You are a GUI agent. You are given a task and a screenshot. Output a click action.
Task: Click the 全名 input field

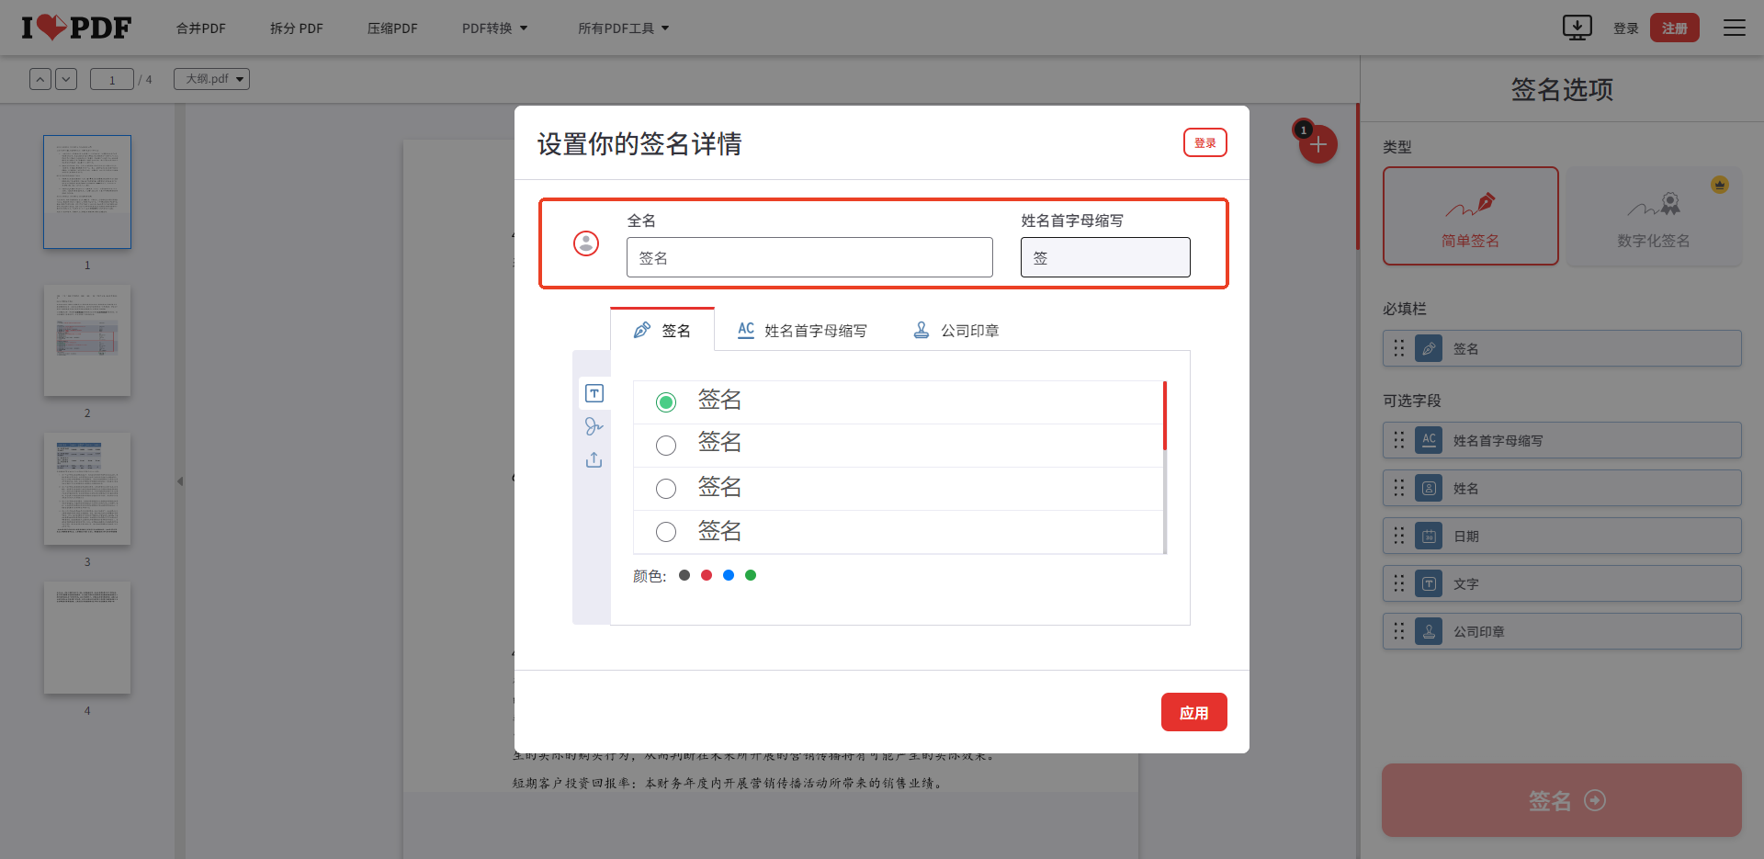(x=809, y=257)
